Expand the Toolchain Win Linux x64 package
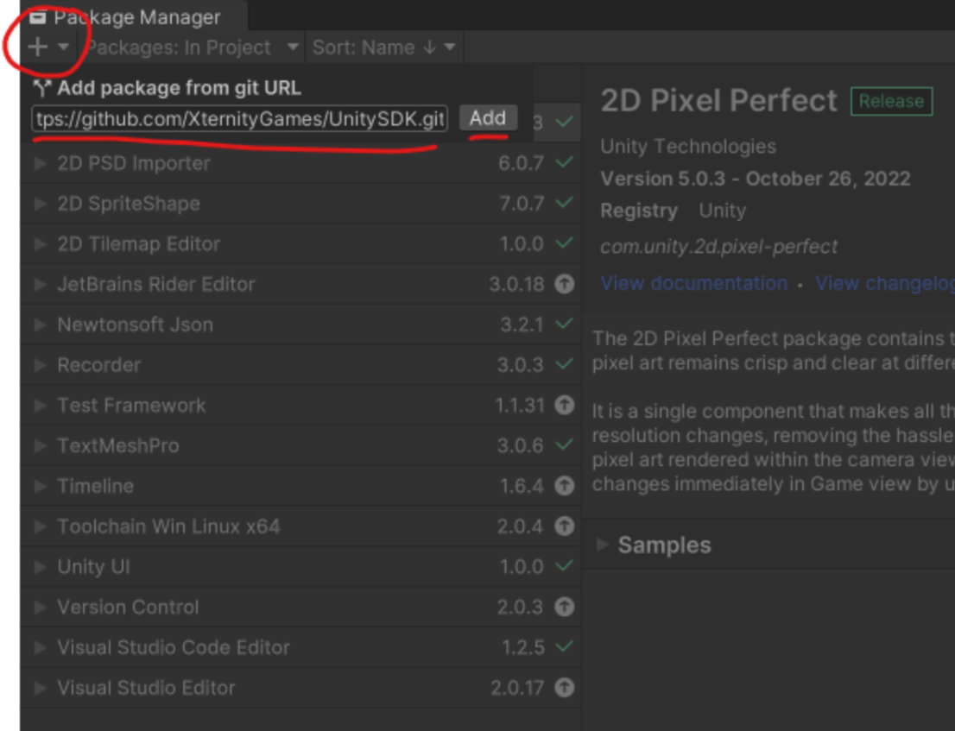This screenshot has height=731, width=955. [x=41, y=526]
